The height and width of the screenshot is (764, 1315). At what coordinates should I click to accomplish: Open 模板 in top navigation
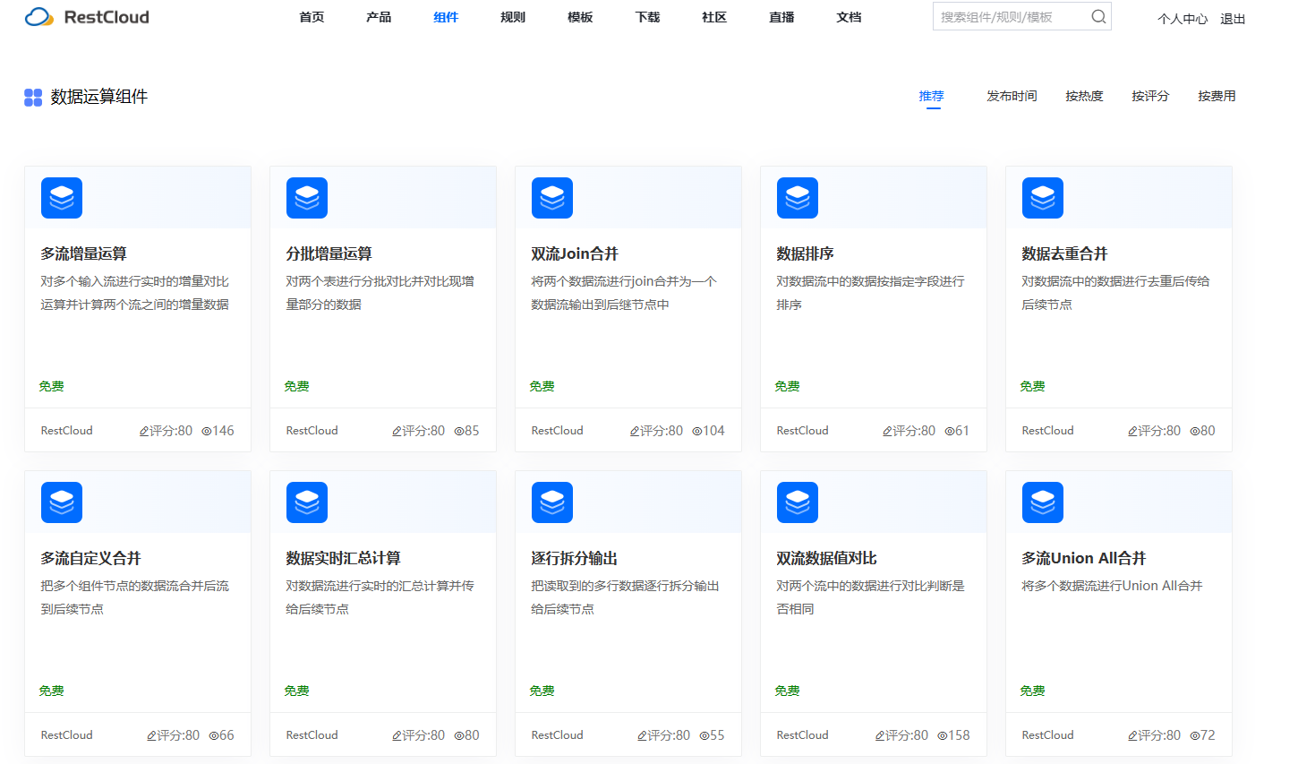580,17
